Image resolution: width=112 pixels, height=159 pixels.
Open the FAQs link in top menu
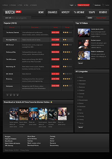tap(21, 5)
